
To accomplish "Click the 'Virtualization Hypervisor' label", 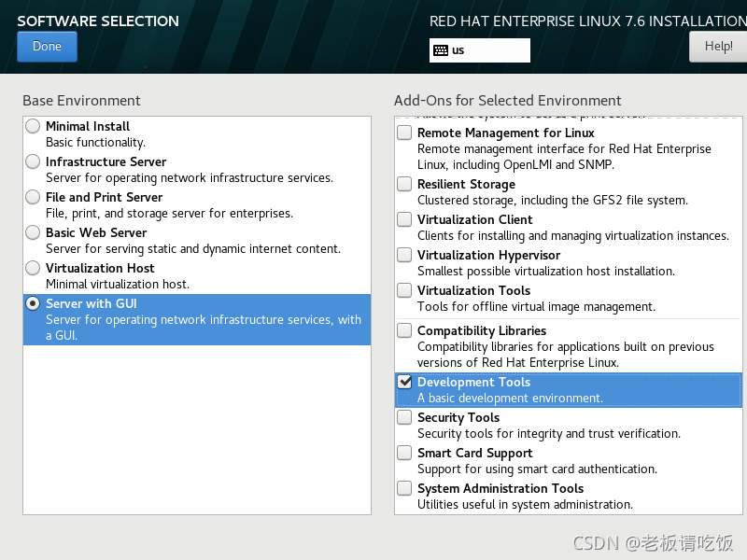I will tap(488, 255).
